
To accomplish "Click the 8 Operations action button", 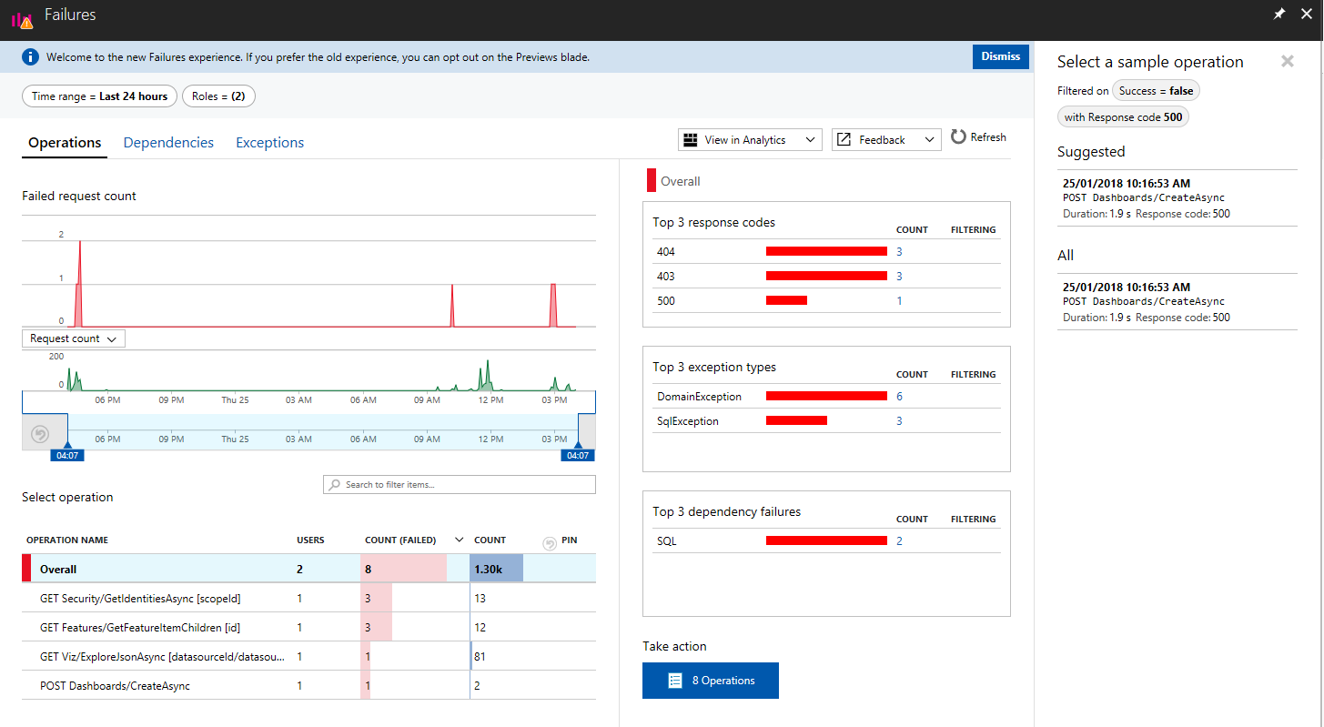I will [x=710, y=681].
